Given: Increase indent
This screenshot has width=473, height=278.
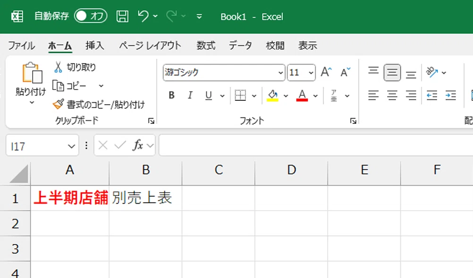Looking at the screenshot, I should click(x=451, y=96).
